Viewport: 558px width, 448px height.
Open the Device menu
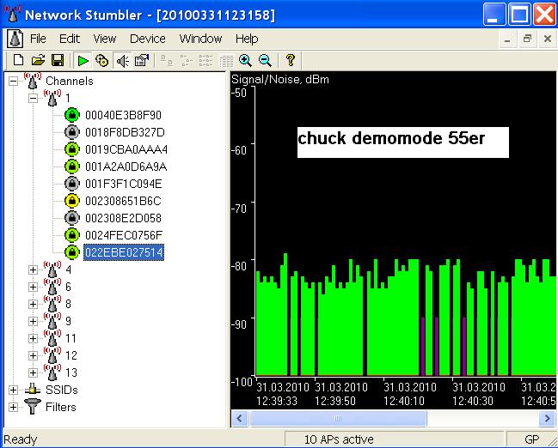148,39
